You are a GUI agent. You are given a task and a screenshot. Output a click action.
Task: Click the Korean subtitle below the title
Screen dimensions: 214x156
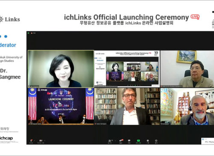point(127,23)
